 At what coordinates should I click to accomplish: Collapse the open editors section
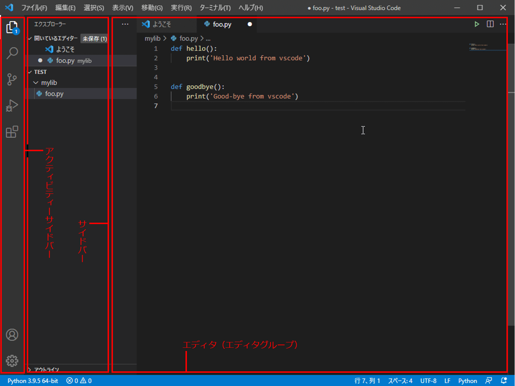[30, 39]
